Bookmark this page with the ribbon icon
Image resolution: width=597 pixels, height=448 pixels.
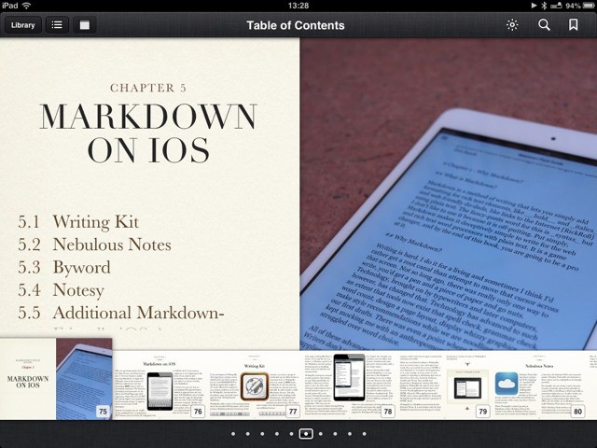tap(574, 25)
